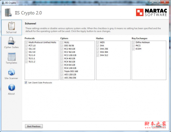Image resolution: width=171 pixels, height=132 pixels.
Task: Toggle the RC2 40/128 checkbox
Action: 62,49
